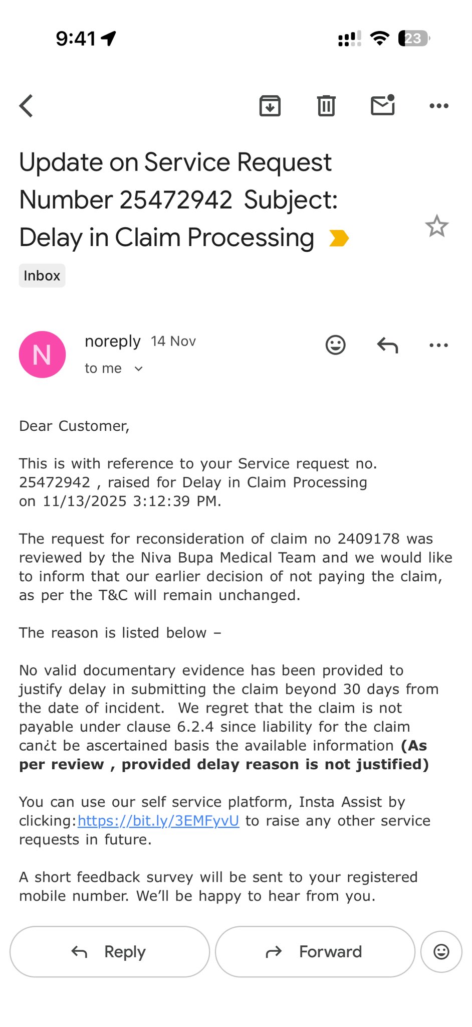Tap the Inbox label chip
472x1027 pixels.
click(x=42, y=276)
